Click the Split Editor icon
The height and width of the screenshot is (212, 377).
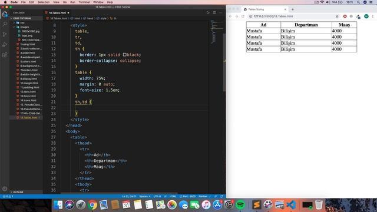[214, 13]
